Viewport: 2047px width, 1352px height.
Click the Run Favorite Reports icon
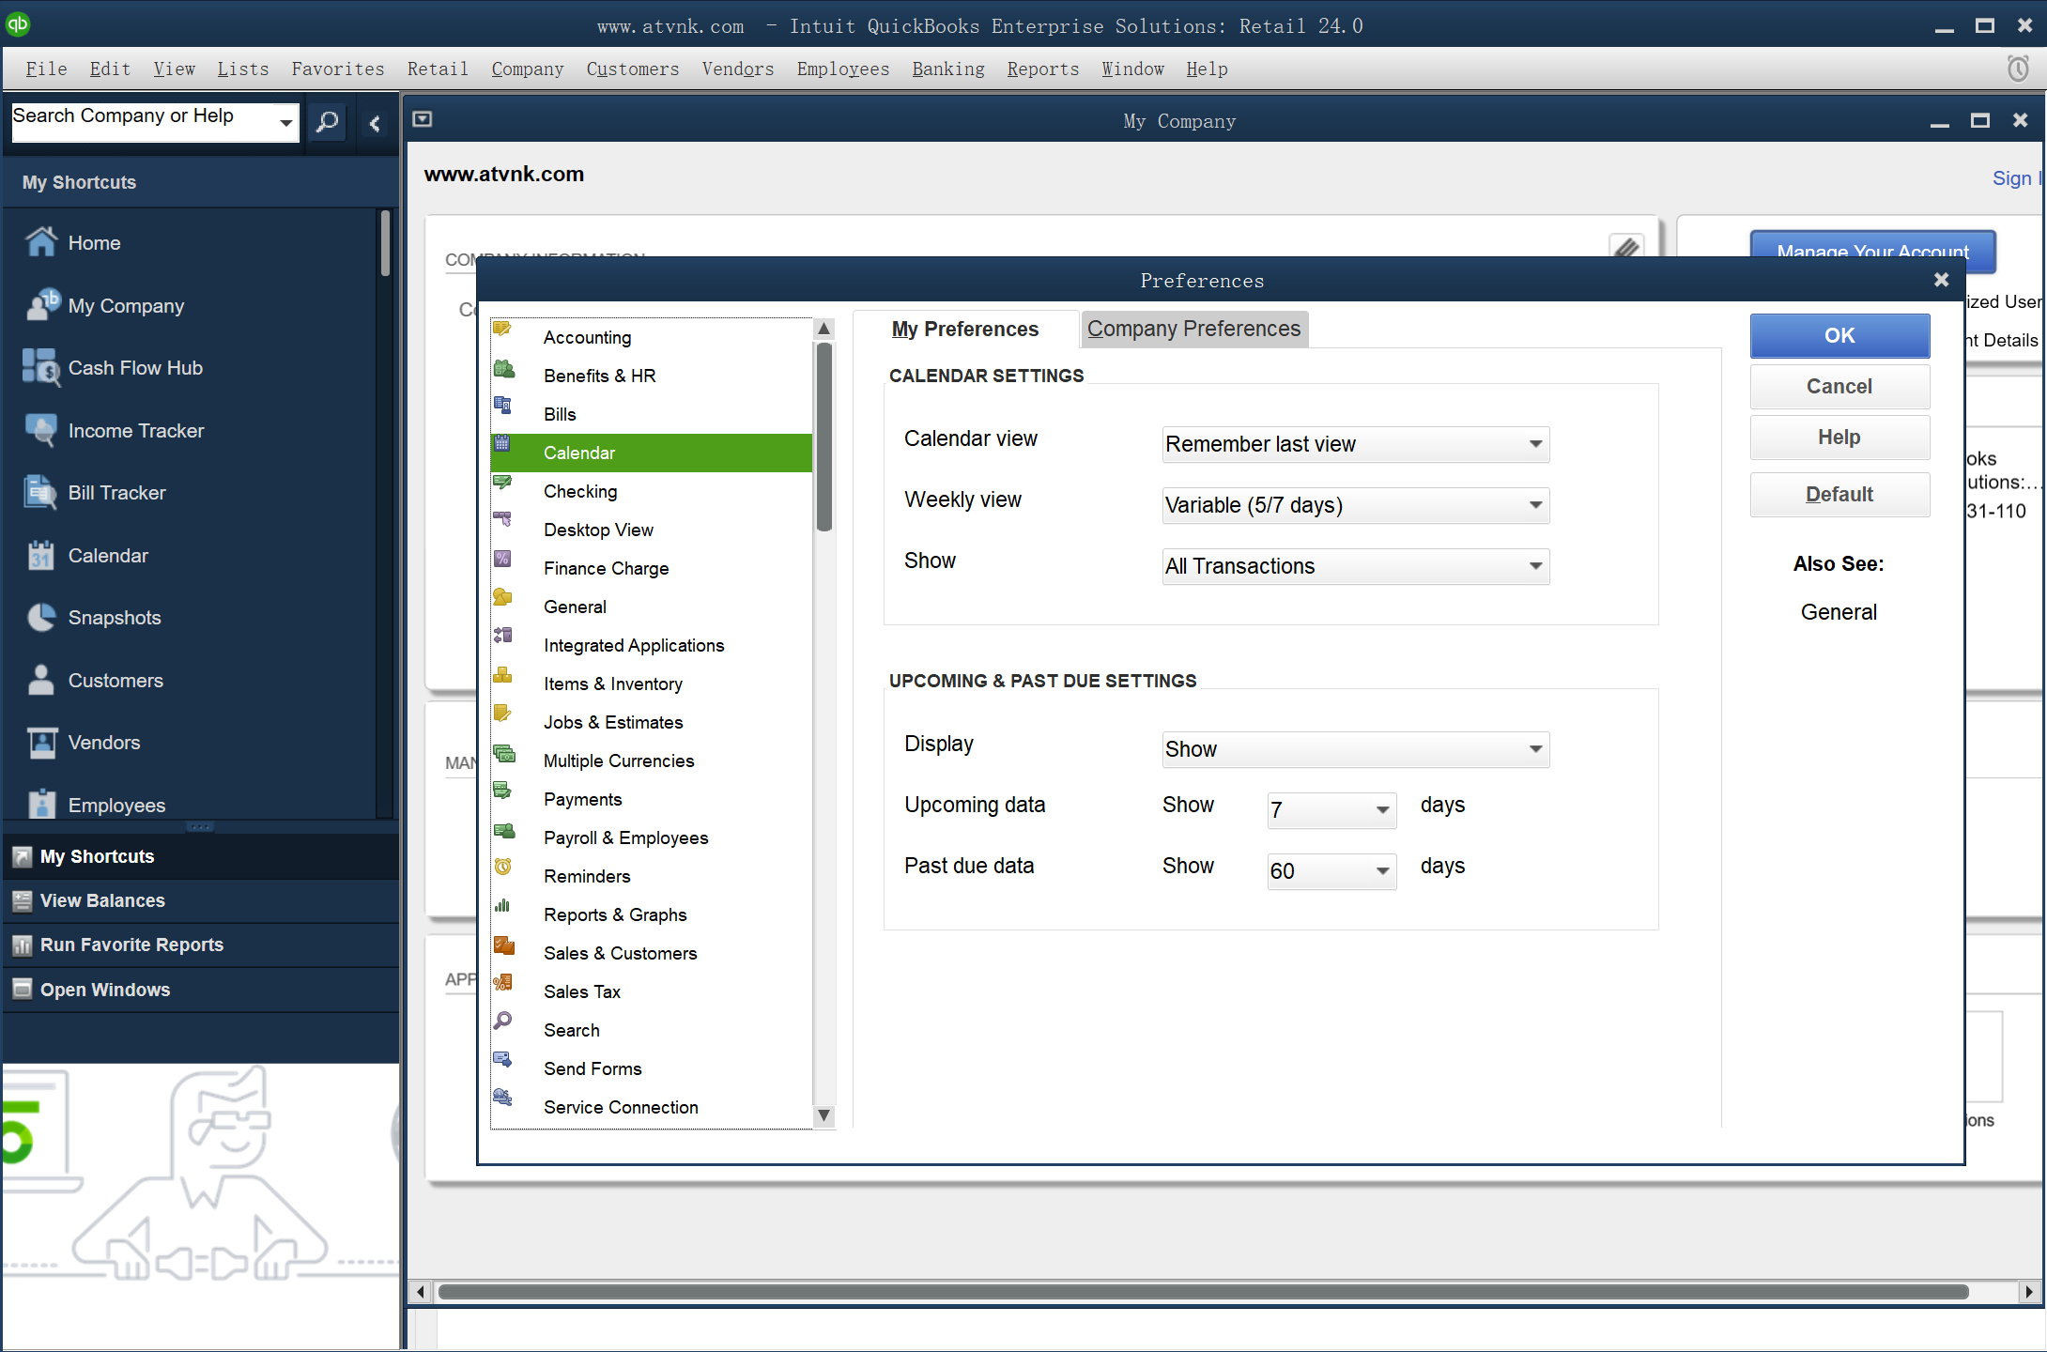click(x=23, y=945)
